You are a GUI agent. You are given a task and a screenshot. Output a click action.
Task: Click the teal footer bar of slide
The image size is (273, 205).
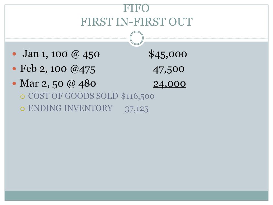(136, 196)
